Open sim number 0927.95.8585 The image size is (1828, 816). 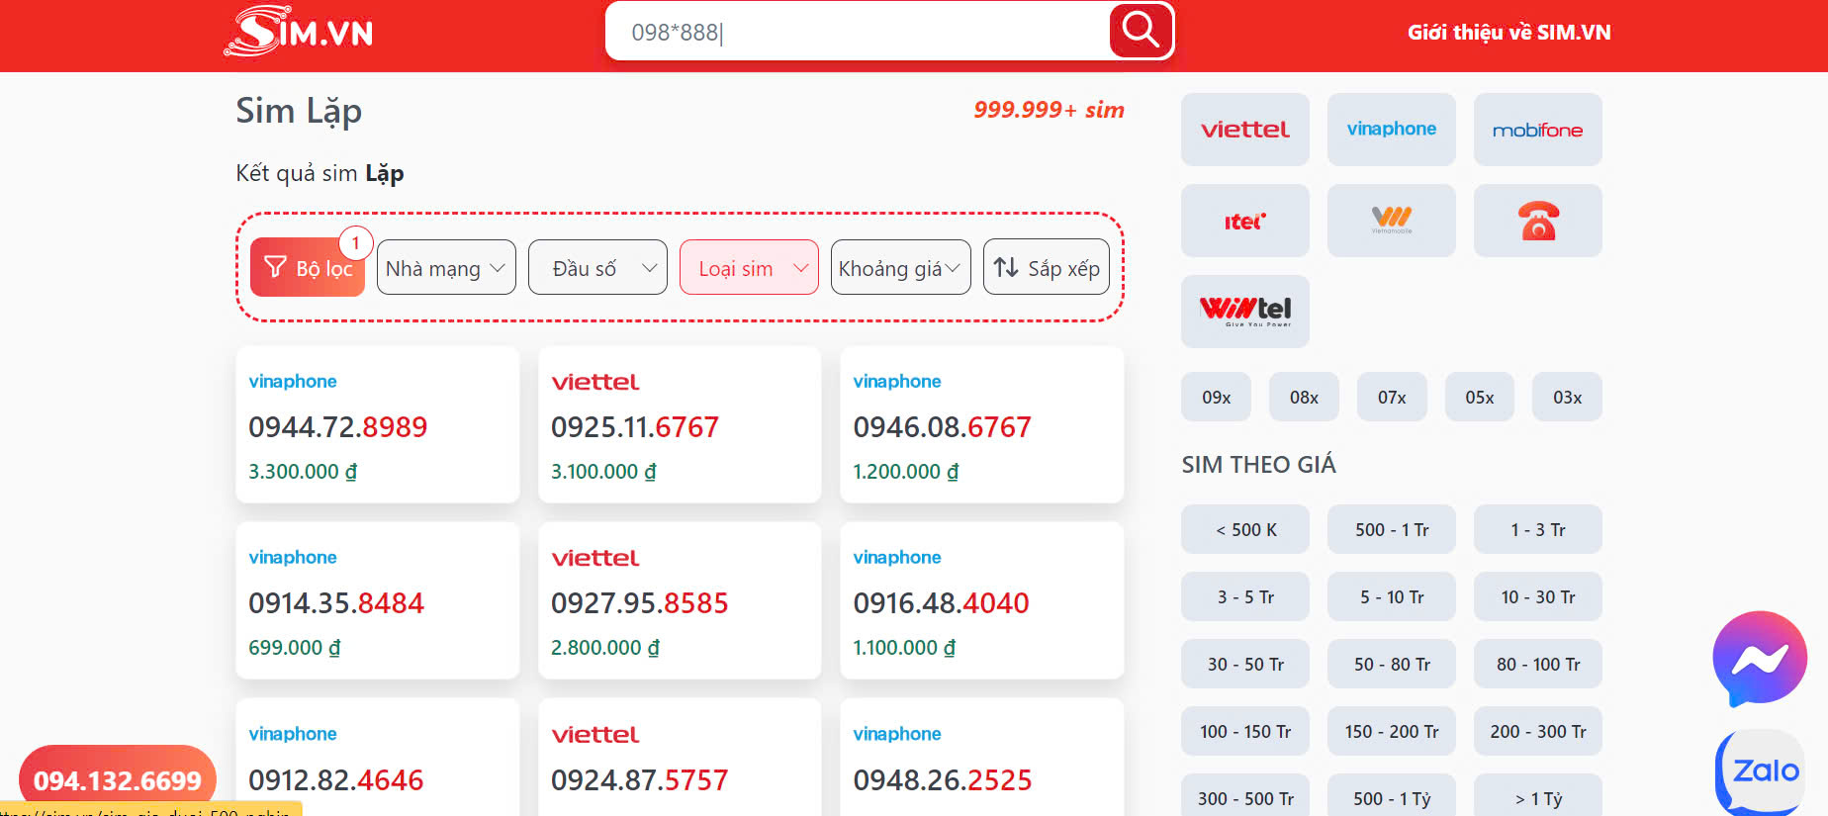[639, 602]
